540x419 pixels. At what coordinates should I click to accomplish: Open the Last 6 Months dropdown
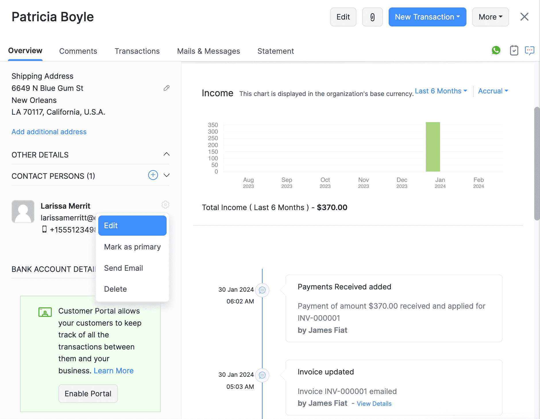tap(441, 91)
